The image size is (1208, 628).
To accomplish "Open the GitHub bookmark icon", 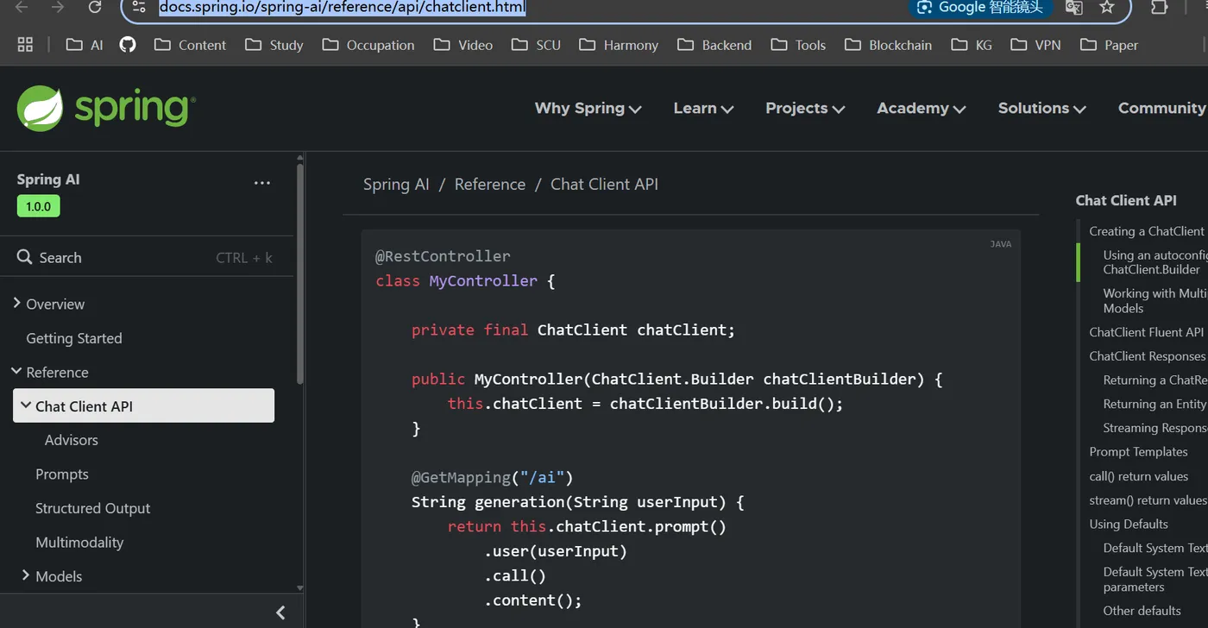I will 128,44.
